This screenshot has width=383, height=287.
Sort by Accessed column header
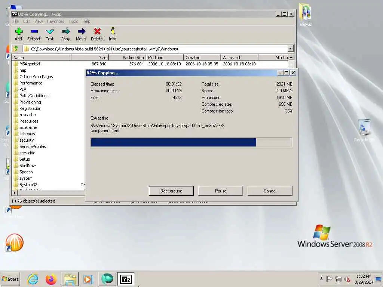coord(239,57)
